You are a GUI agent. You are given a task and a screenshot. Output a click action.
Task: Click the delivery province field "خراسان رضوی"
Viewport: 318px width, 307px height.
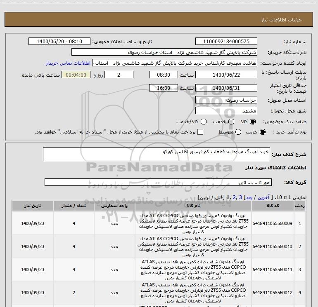[x=226, y=100]
